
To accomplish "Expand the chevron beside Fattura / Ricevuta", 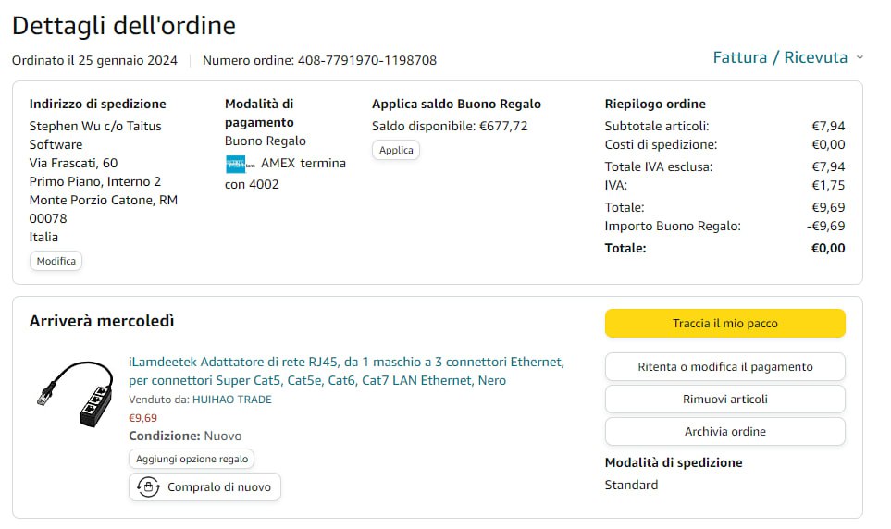I will pyautogui.click(x=860, y=57).
